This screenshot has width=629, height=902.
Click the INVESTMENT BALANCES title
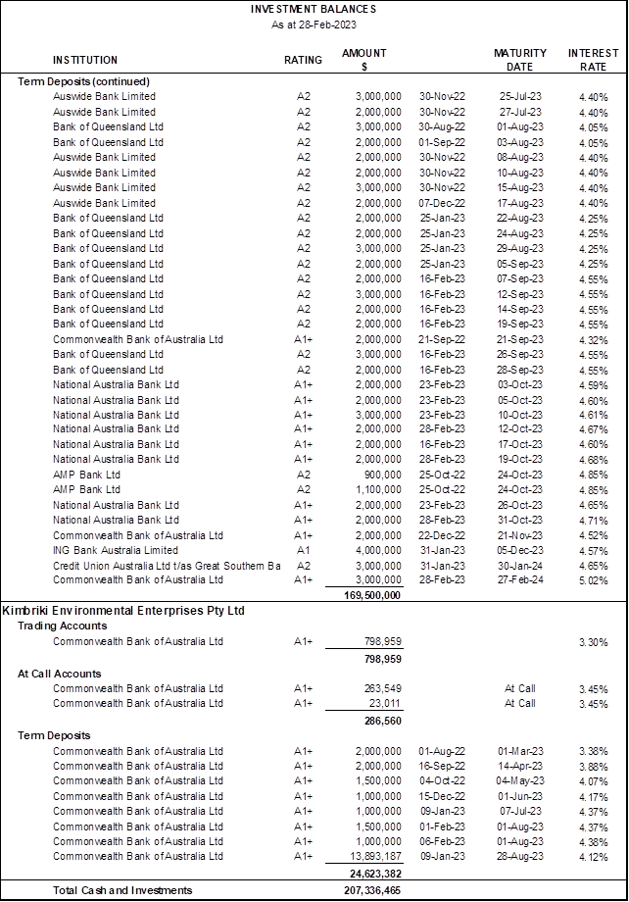pyautogui.click(x=314, y=9)
